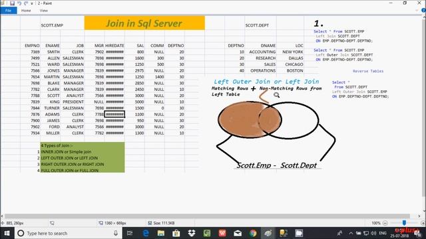The width and height of the screenshot is (426, 239).
Task: Click the 'Left Outer Join or Left Join' heading
Action: (266, 82)
